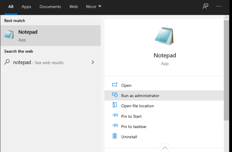
Task: Choose Run as administrator
Action: click(x=164, y=95)
